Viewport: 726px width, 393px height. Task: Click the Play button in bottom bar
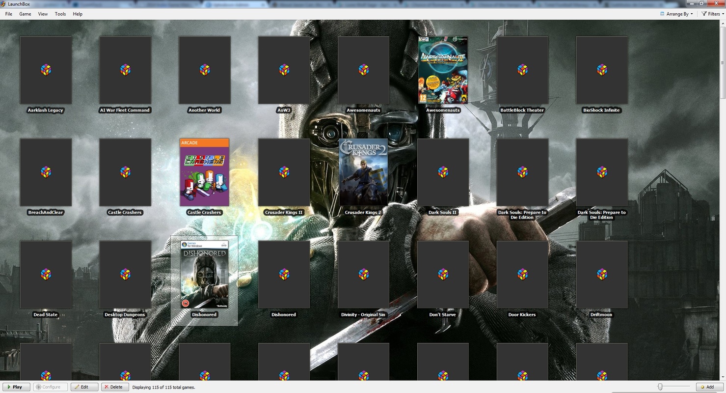tap(16, 387)
